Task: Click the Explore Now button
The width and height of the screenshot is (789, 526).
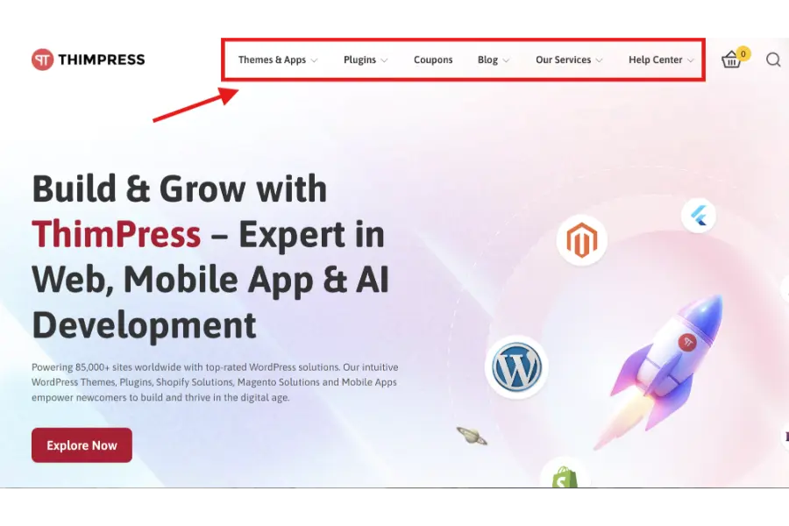Action: [x=81, y=445]
